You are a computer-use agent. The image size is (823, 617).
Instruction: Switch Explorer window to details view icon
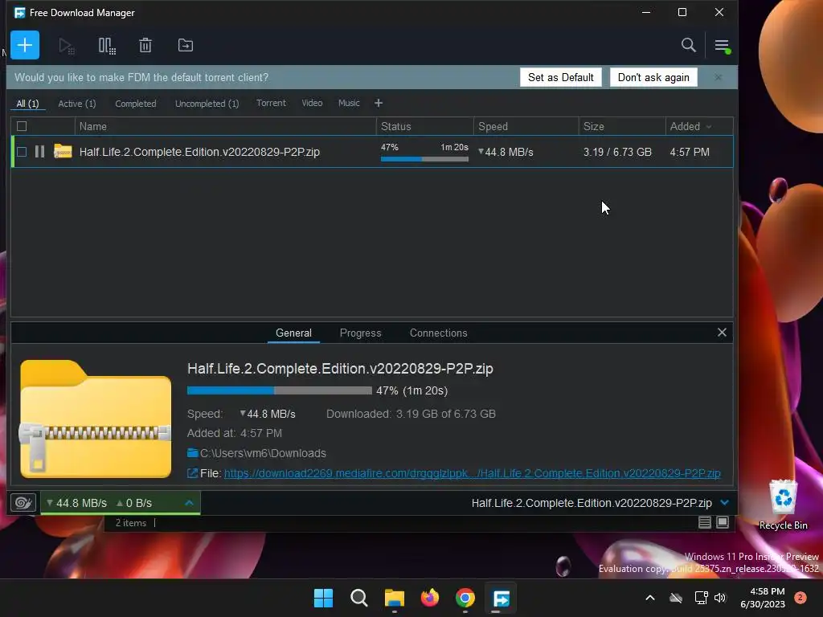pyautogui.click(x=704, y=522)
